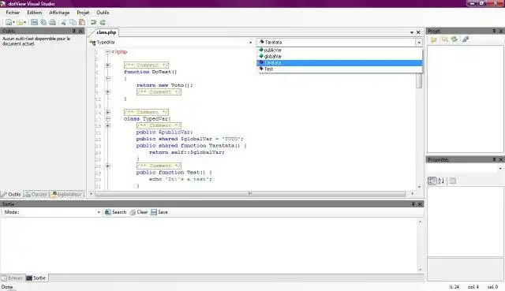Collapse the <?php block fold marker
Viewport: 505px width, 291px height.
[x=108, y=51]
